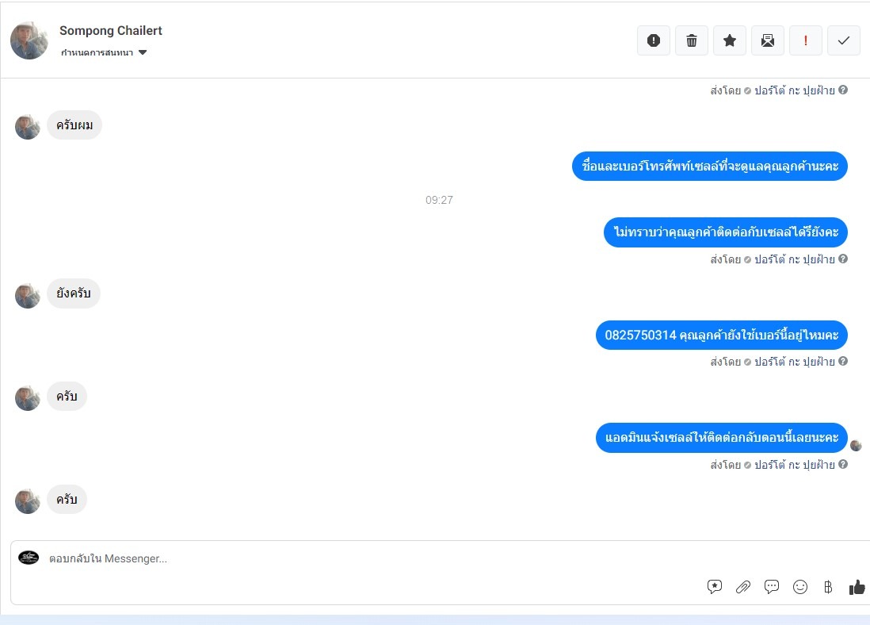Expand the conversation assignment dropdown arrow
This screenshot has height=625, width=870.
pyautogui.click(x=143, y=53)
